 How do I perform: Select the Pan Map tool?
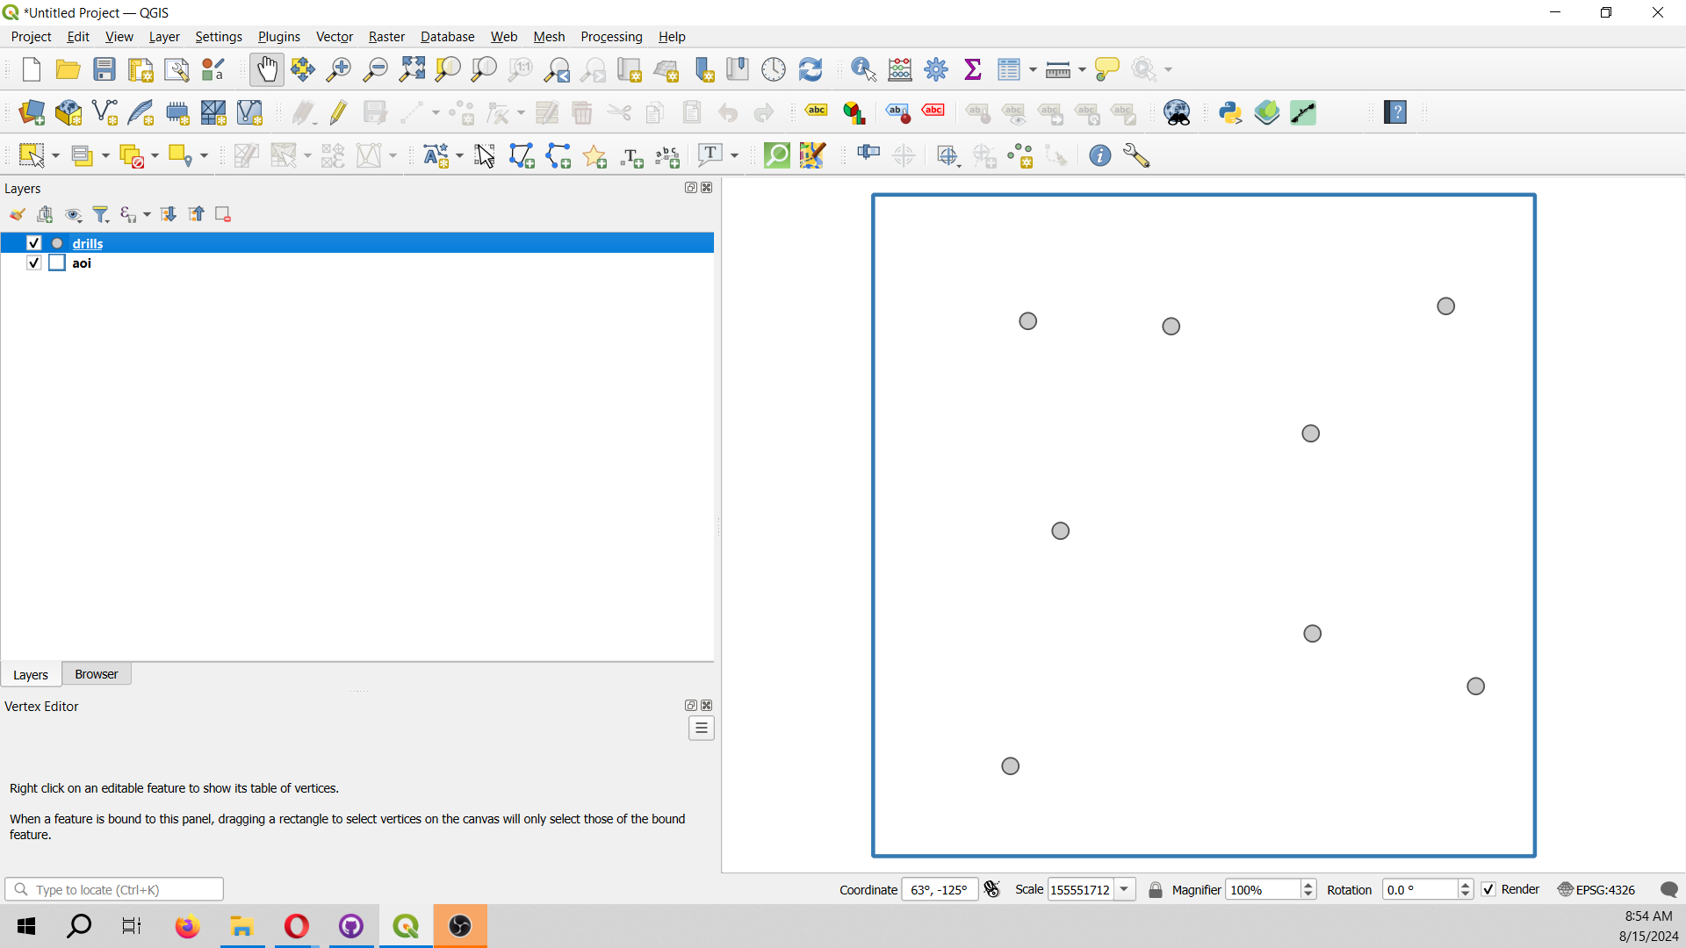(266, 68)
